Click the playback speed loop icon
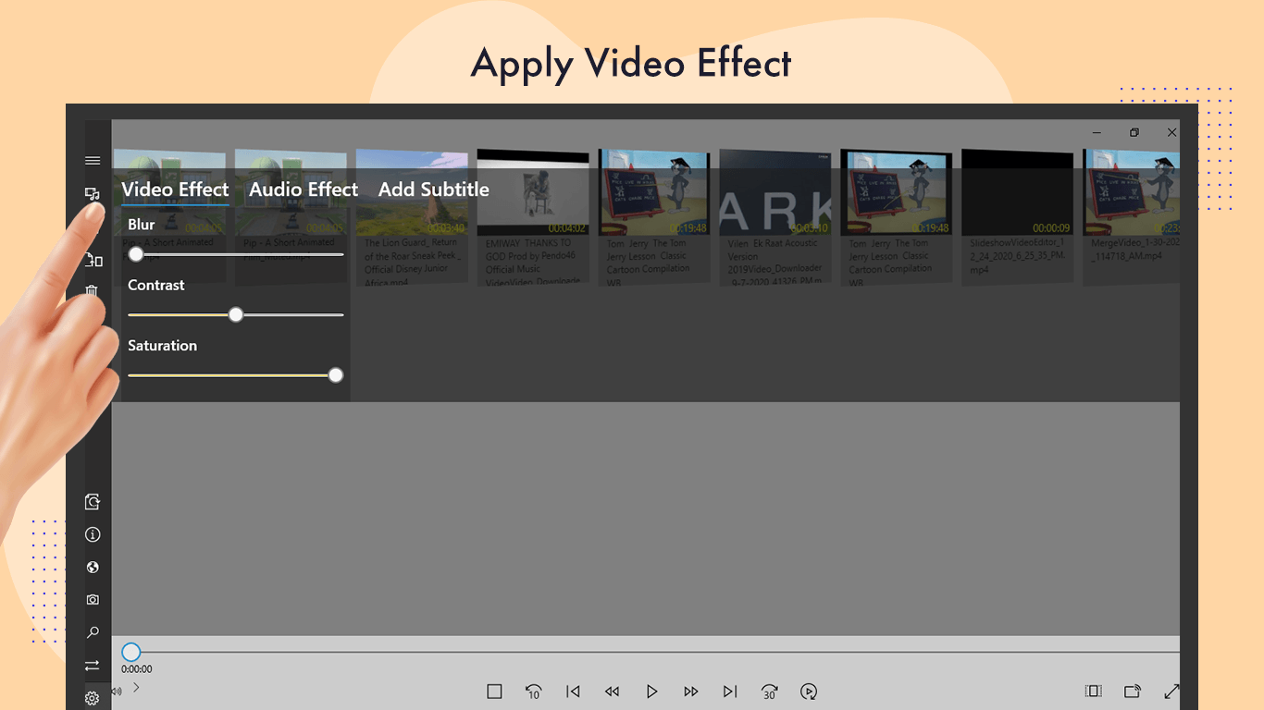 tap(809, 692)
